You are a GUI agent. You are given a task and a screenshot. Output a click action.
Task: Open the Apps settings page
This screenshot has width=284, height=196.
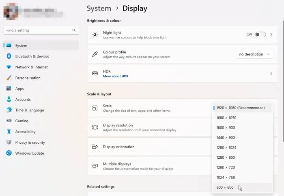(41, 89)
